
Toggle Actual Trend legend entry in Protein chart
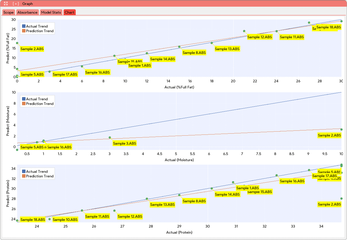(x=37, y=172)
